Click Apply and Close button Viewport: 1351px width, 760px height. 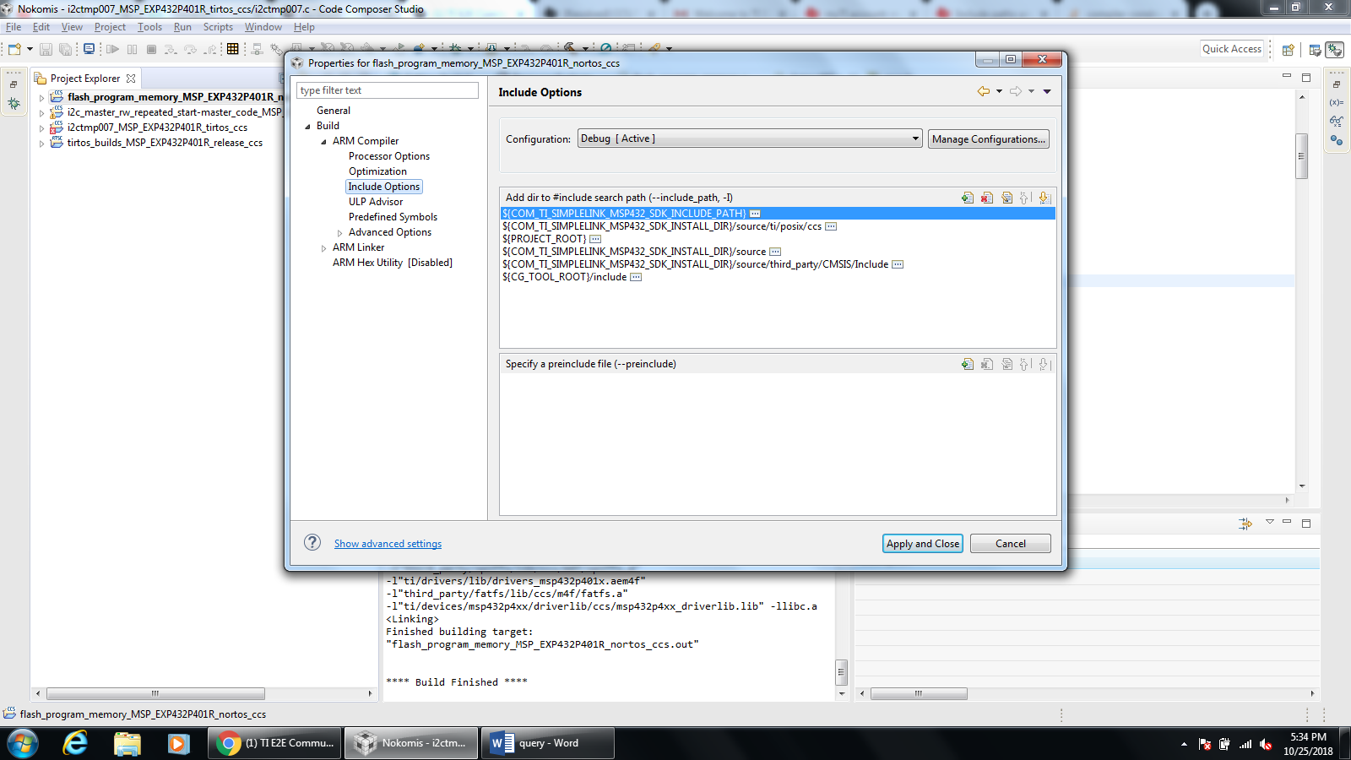tap(923, 544)
